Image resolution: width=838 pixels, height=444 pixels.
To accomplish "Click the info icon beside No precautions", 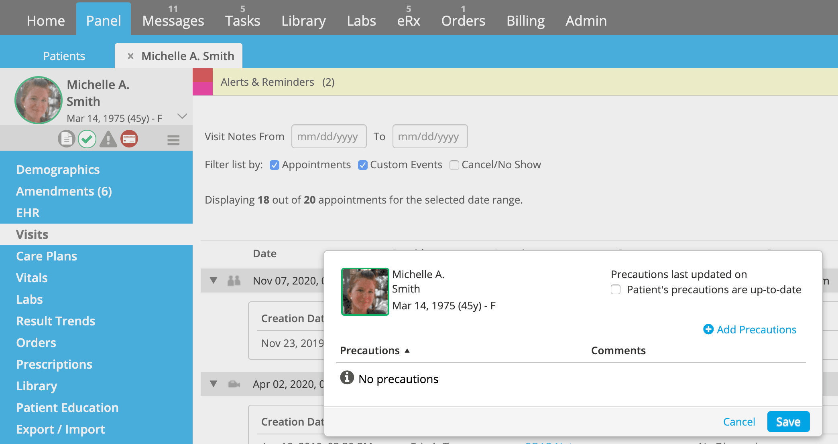I will click(x=347, y=377).
